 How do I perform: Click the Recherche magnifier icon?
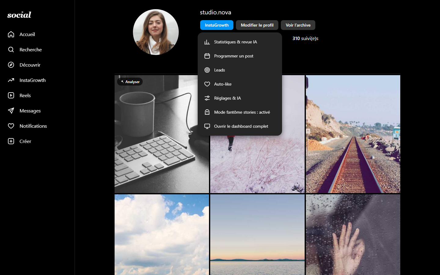pos(11,50)
